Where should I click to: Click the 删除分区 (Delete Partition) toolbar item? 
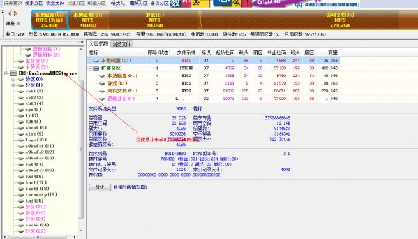[x=138, y=3]
